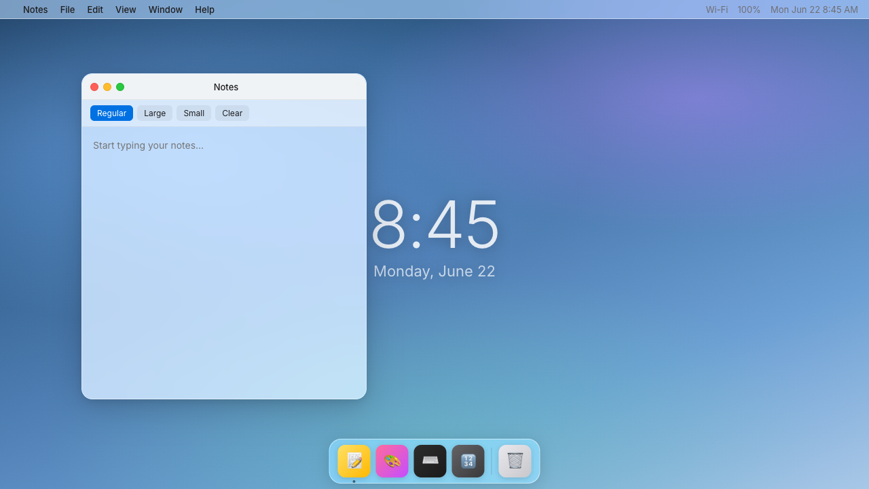Click the Notes window title text
869x489 pixels.
(226, 87)
